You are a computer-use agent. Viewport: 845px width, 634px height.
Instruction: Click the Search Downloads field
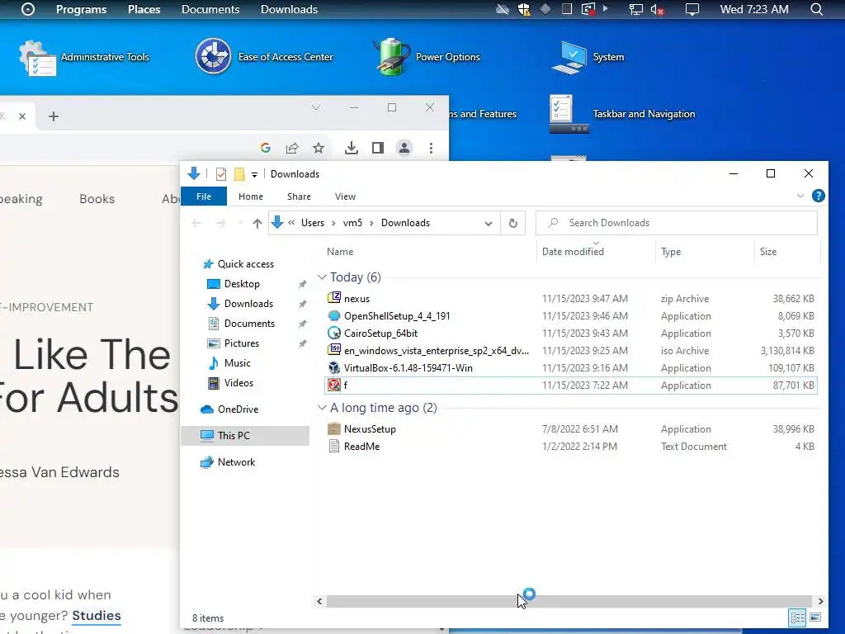click(x=677, y=223)
